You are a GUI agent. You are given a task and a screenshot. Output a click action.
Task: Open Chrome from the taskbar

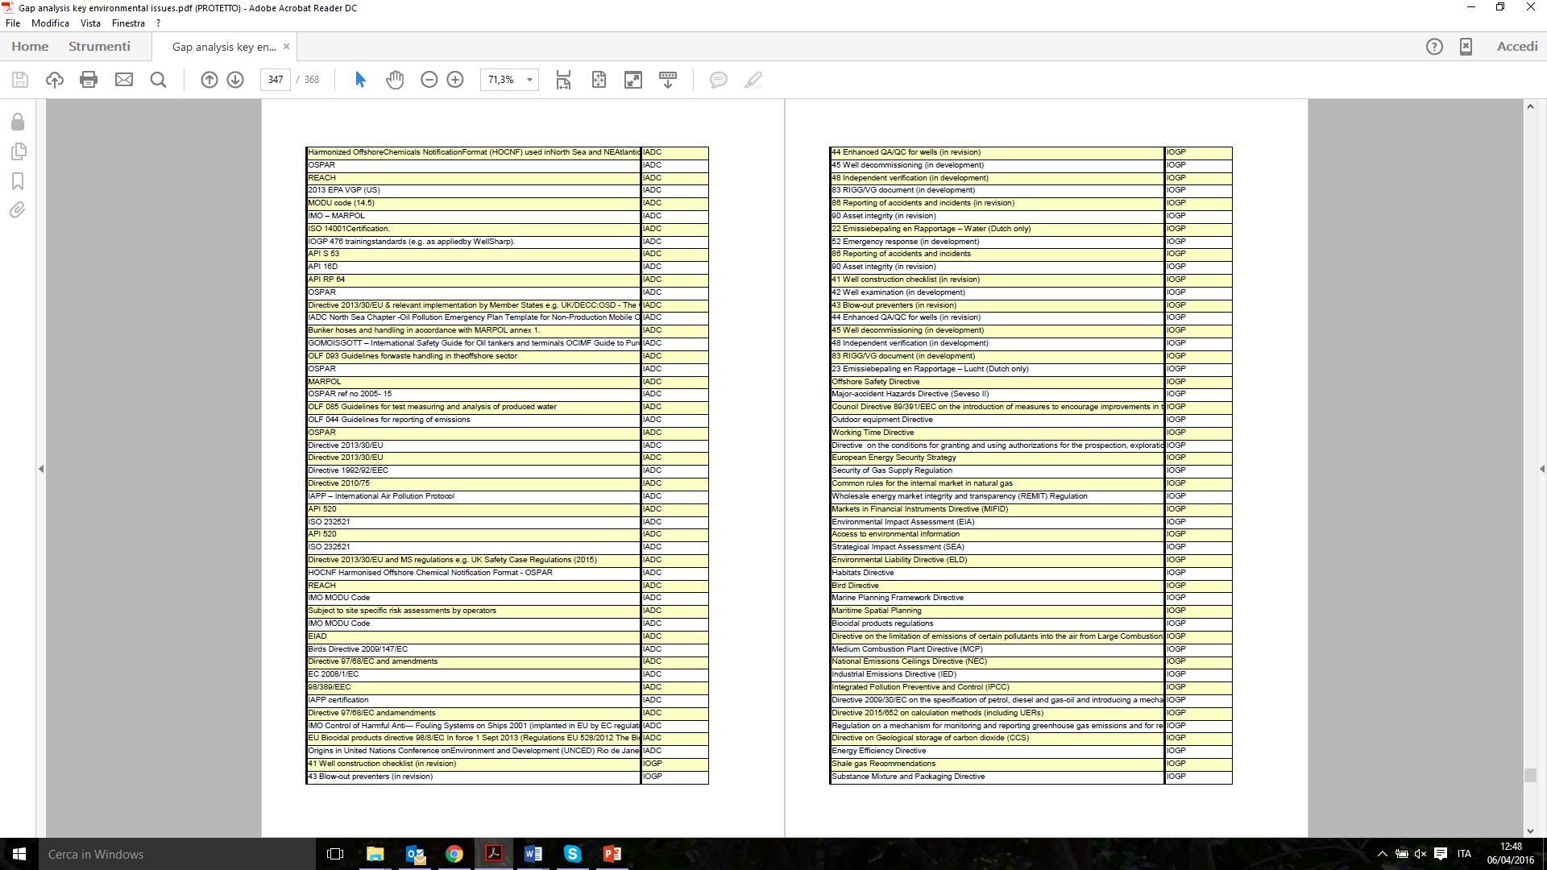pos(454,854)
